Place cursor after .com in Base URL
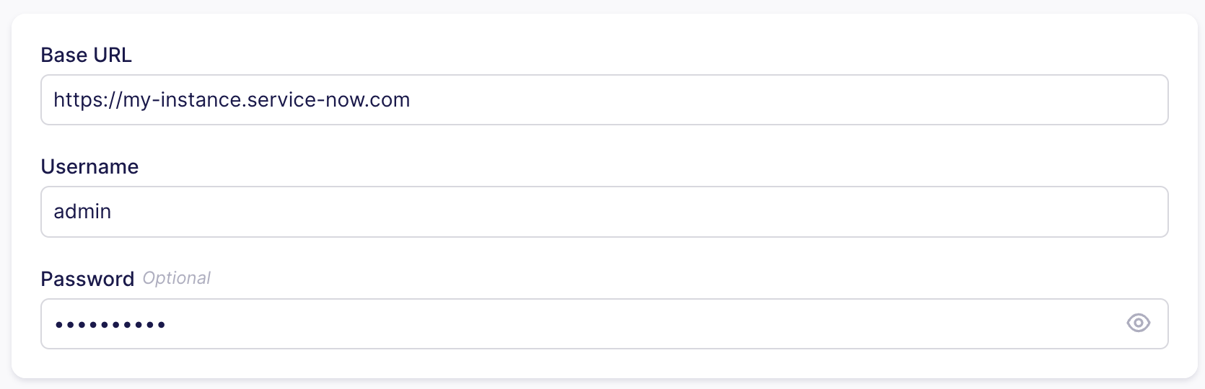This screenshot has height=389, width=1205. pyautogui.click(x=411, y=100)
